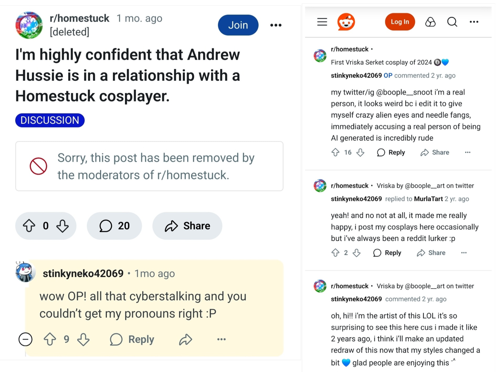Open r/homestuck link in post header
Screen dimensions: 504x372
tap(79, 18)
